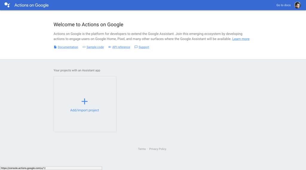
Task: Open the Support link
Action: click(x=144, y=47)
